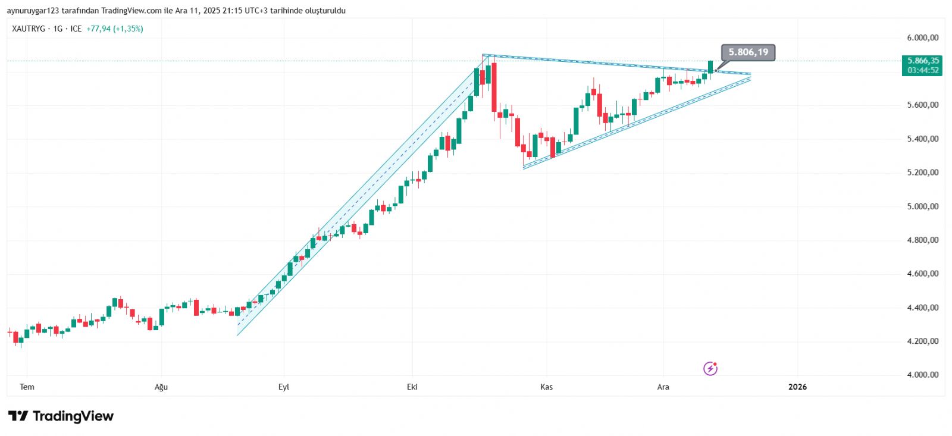Click the green 5.866,35 current price tag

(x=923, y=61)
